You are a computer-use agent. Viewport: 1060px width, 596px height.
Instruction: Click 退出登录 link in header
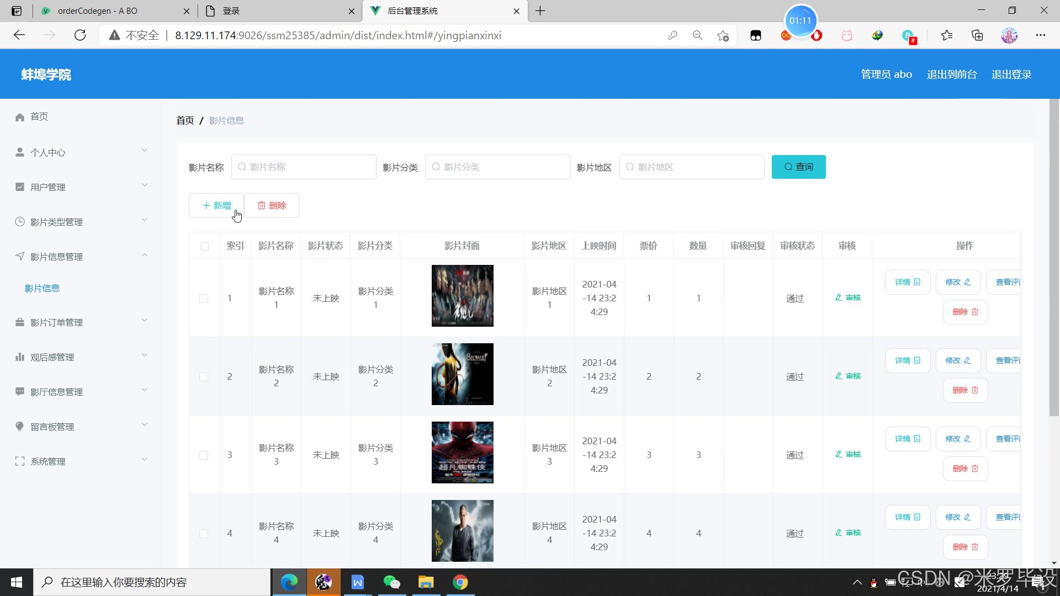click(x=1011, y=74)
